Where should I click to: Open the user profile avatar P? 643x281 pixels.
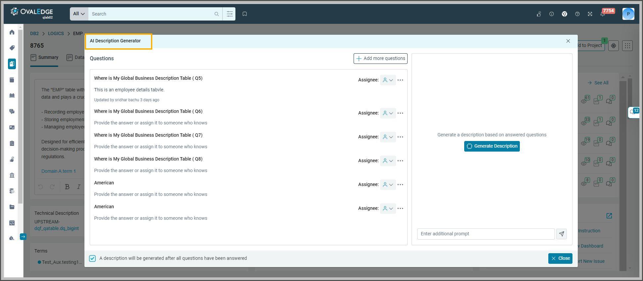[x=628, y=14]
